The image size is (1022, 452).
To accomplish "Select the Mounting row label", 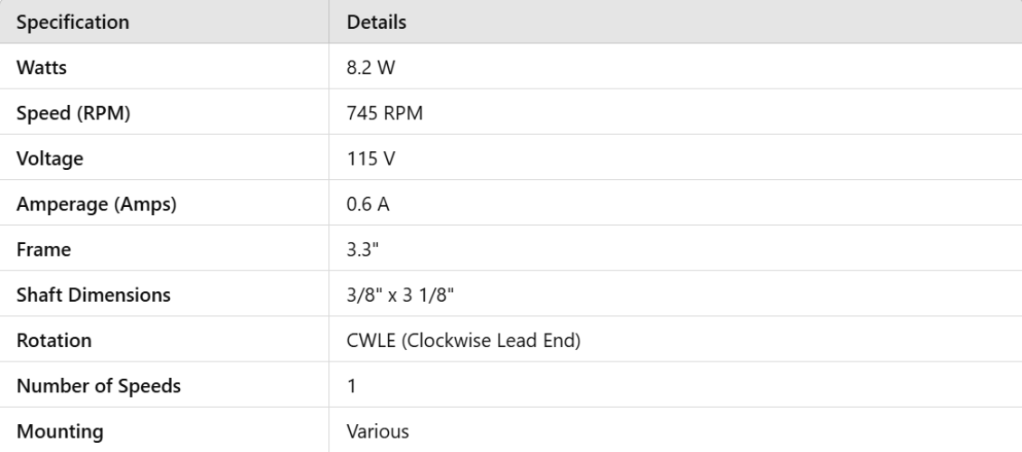I will tap(57, 431).
